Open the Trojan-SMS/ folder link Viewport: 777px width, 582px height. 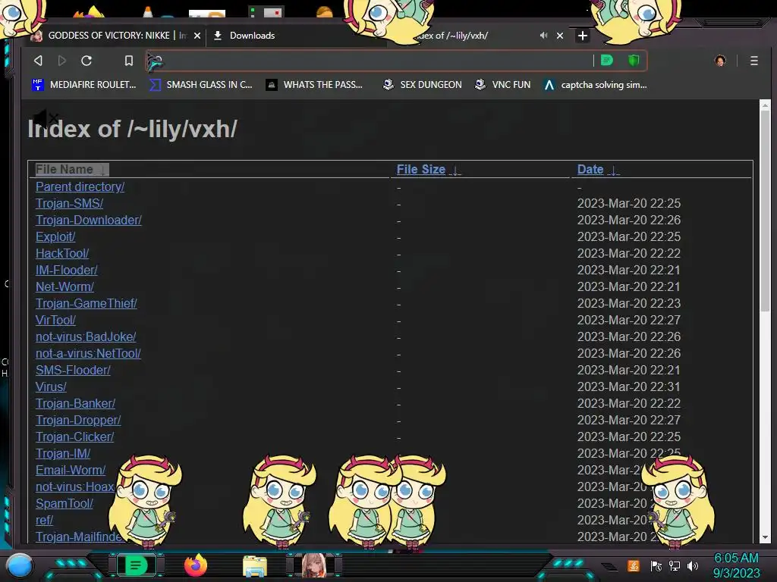[x=69, y=203]
